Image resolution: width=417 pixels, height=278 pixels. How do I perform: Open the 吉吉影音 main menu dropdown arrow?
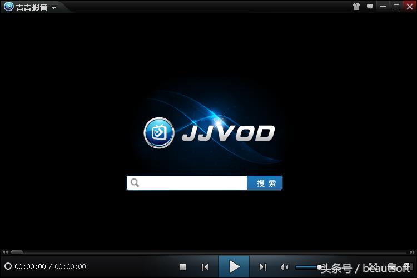click(x=54, y=7)
